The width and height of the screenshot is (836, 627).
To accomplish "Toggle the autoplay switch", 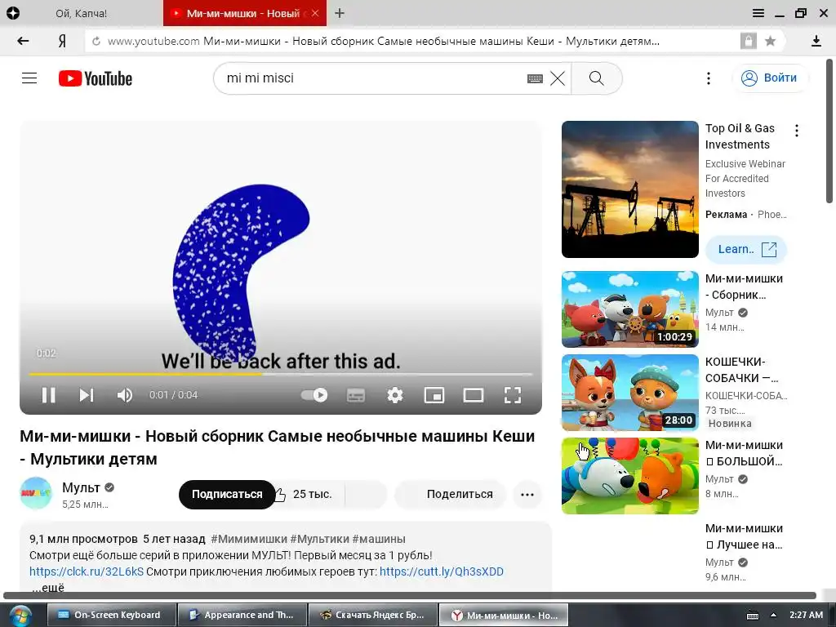I will click(x=314, y=395).
